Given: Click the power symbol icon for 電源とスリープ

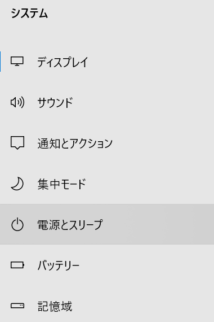Looking at the screenshot, I should pos(17,224).
